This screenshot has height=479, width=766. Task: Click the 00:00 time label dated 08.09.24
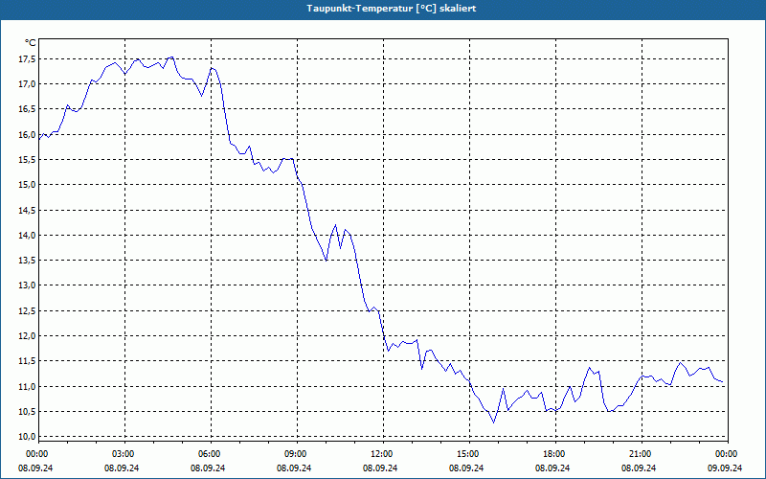tap(36, 454)
